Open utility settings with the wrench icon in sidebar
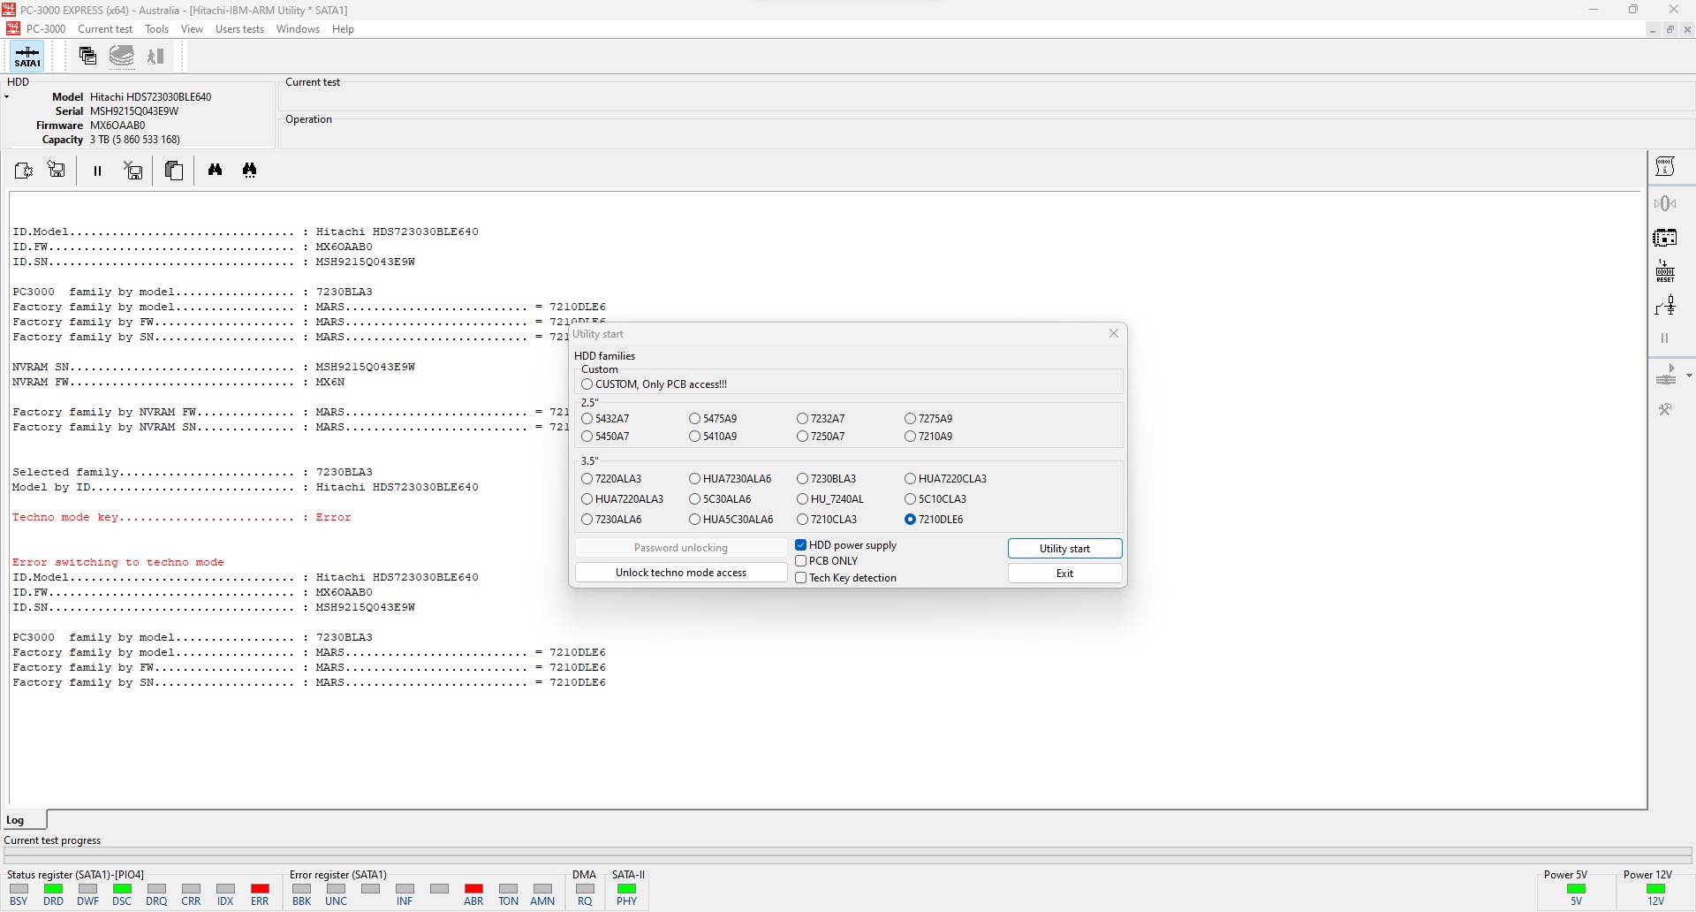 1666,409
